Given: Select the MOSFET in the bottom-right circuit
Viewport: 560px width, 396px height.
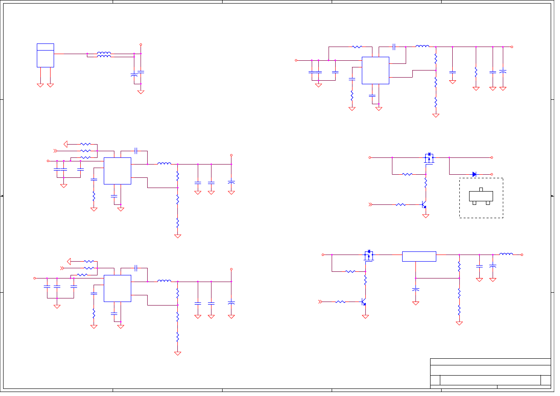Looking at the screenshot, I should 368,255.
